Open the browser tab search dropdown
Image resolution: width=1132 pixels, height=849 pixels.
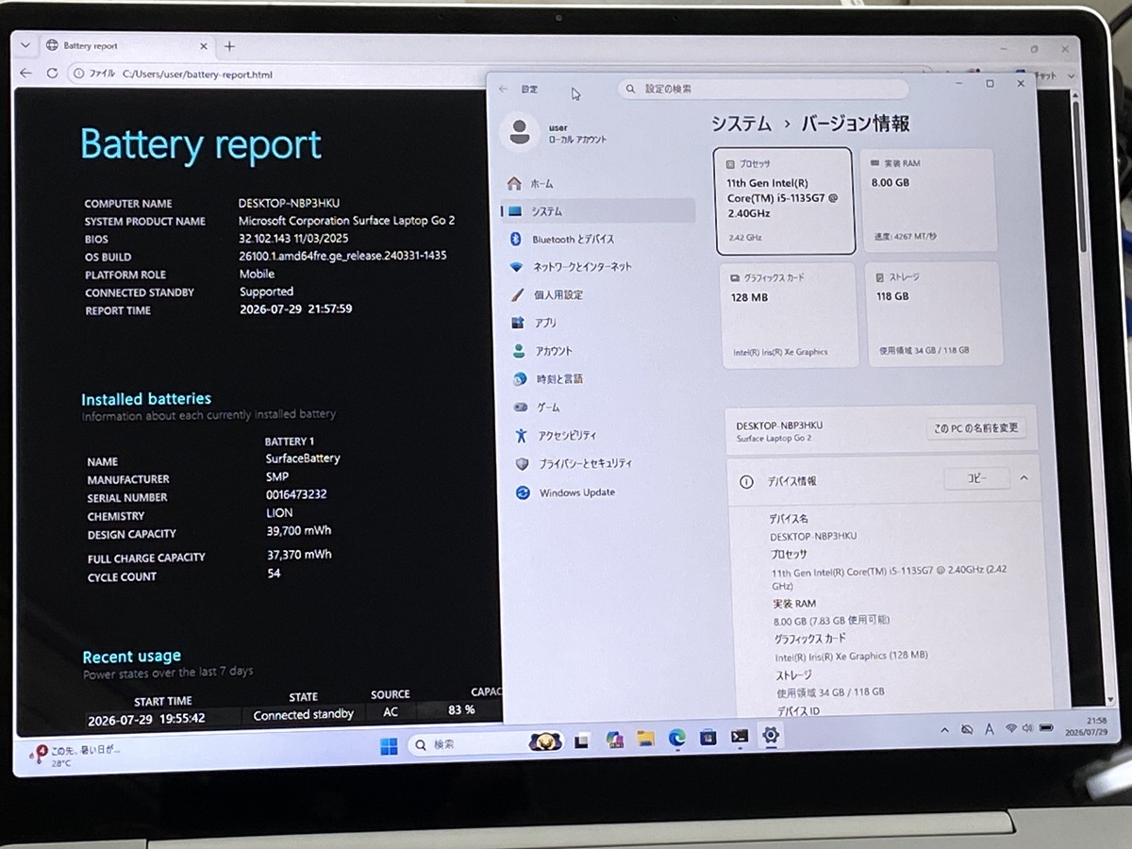click(x=25, y=45)
